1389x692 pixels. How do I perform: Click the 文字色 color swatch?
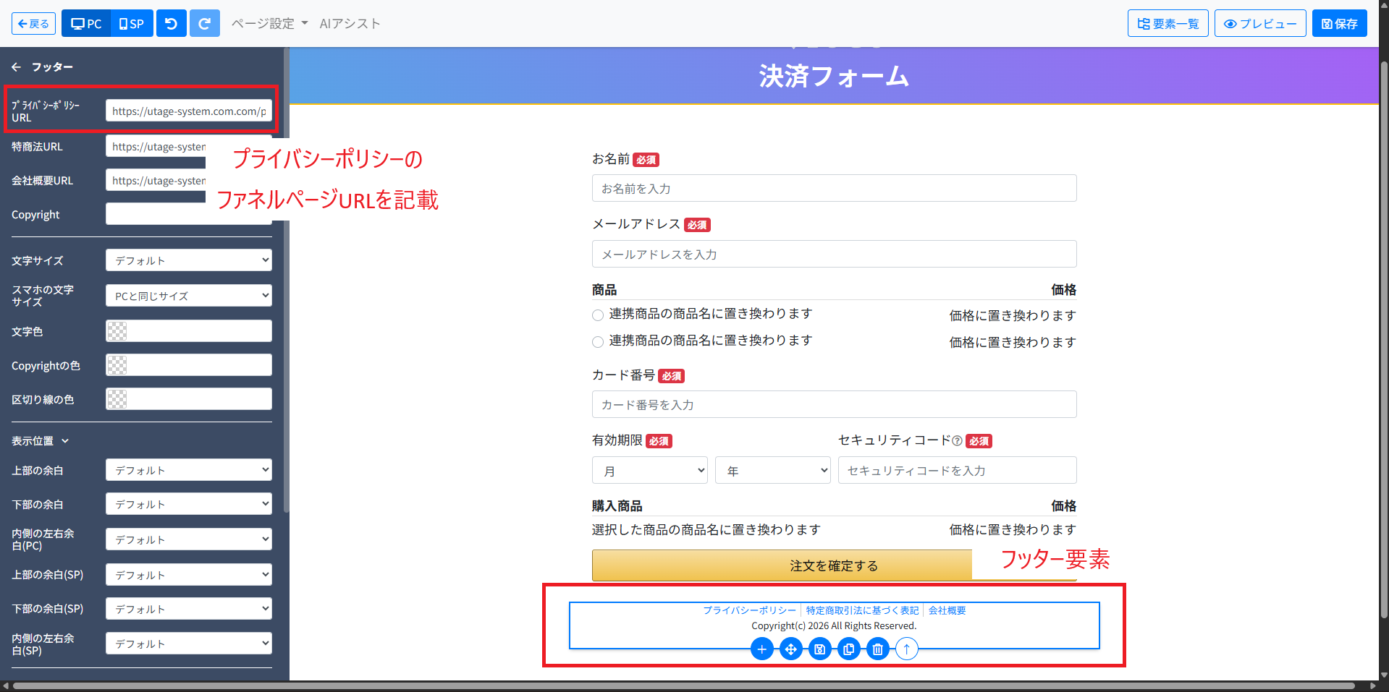(117, 331)
